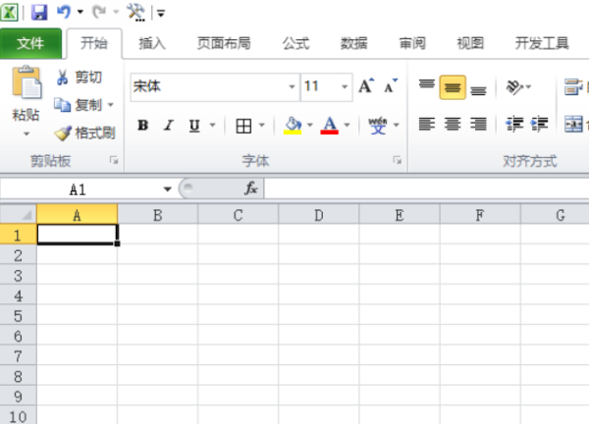
Task: Switch to the 开始 (Home) tab
Action: coord(94,43)
